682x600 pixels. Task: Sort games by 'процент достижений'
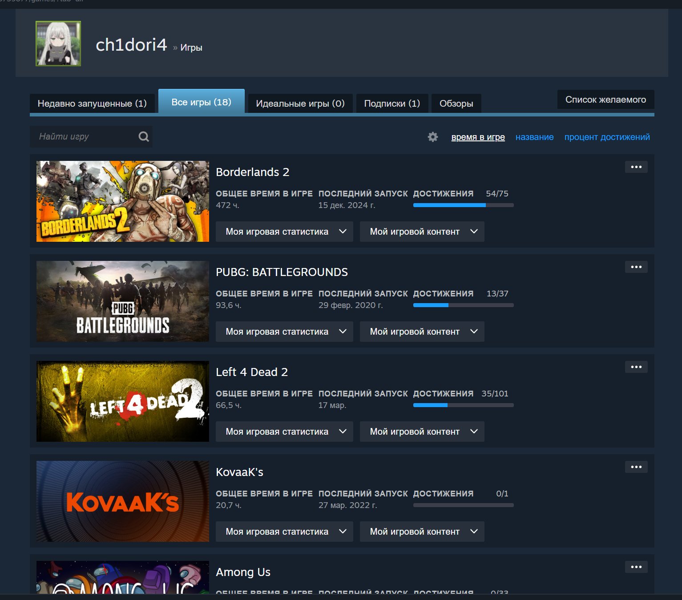(607, 137)
